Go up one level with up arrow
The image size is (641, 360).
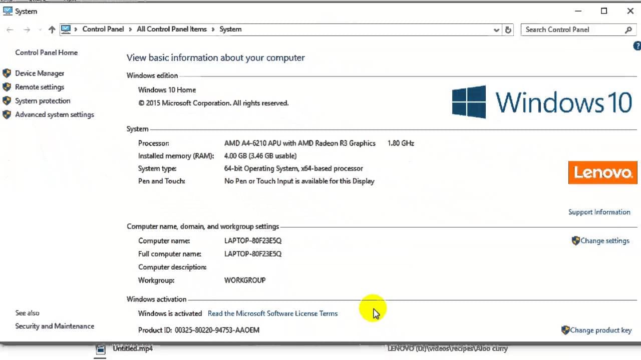pyautogui.click(x=52, y=29)
